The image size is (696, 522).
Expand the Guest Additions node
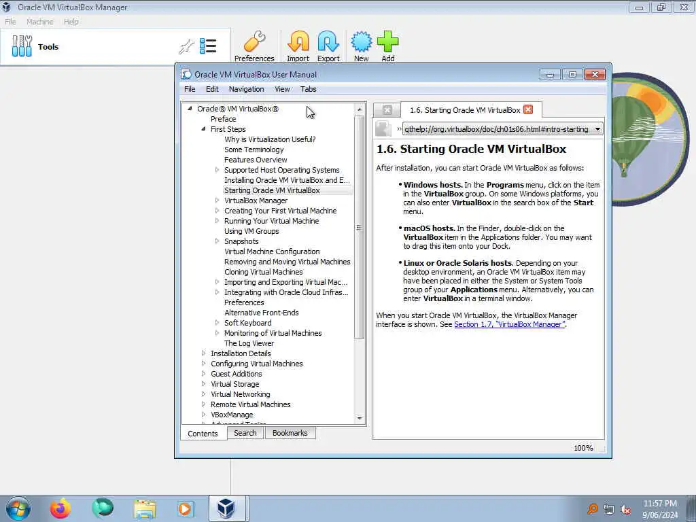[203, 374]
